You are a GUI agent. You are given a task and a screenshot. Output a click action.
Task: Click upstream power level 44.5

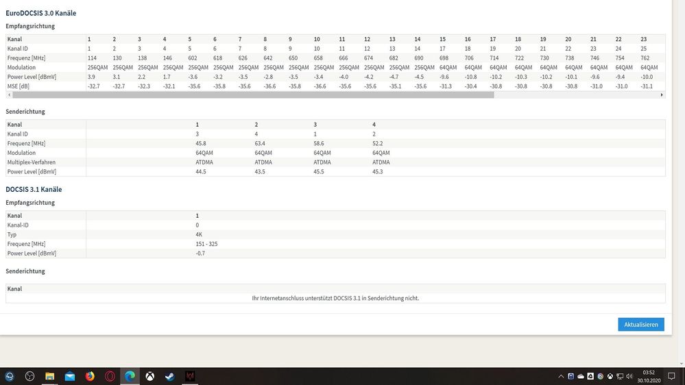(201, 172)
